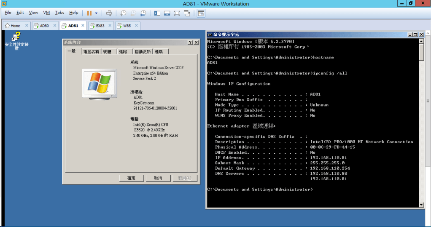Take a snapshot of this virtual machine
This screenshot has height=227, width=431.
click(x=123, y=13)
